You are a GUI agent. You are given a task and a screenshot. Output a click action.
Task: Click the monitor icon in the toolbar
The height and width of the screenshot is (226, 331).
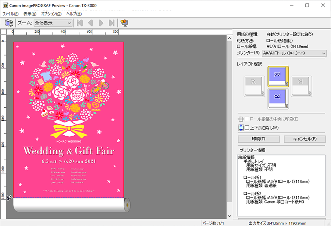[x=125, y=23]
